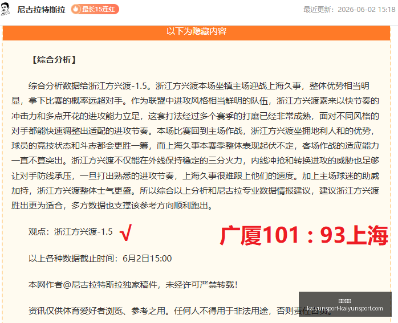The image size is (398, 323).
Task: Select the 最近更新 timestamp text
Action: 350,9
